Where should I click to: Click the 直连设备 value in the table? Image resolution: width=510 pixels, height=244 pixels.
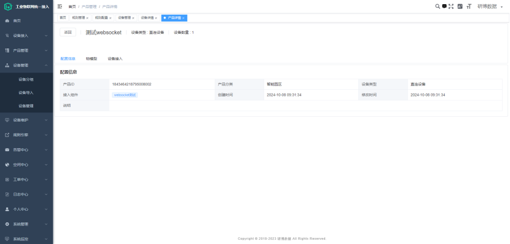click(x=418, y=84)
